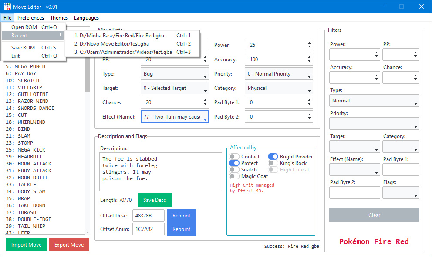Turn off the Bright Powder switch
This screenshot has height=257, width=432.
(x=273, y=157)
